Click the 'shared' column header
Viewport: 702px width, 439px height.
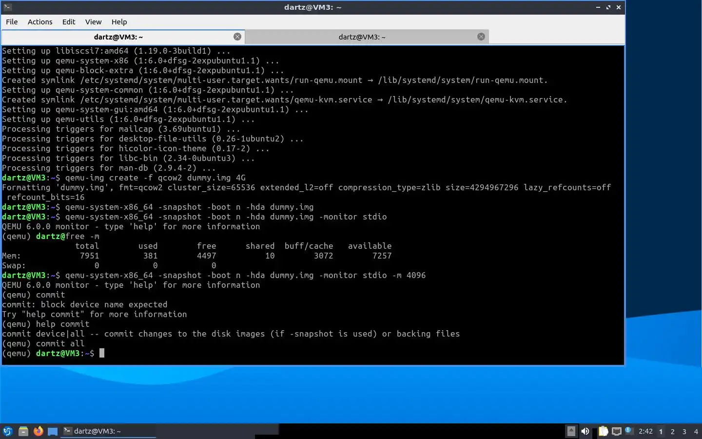260,246
